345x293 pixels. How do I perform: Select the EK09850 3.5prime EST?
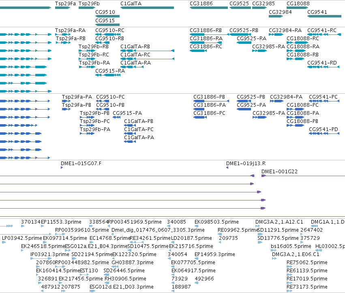197,226
